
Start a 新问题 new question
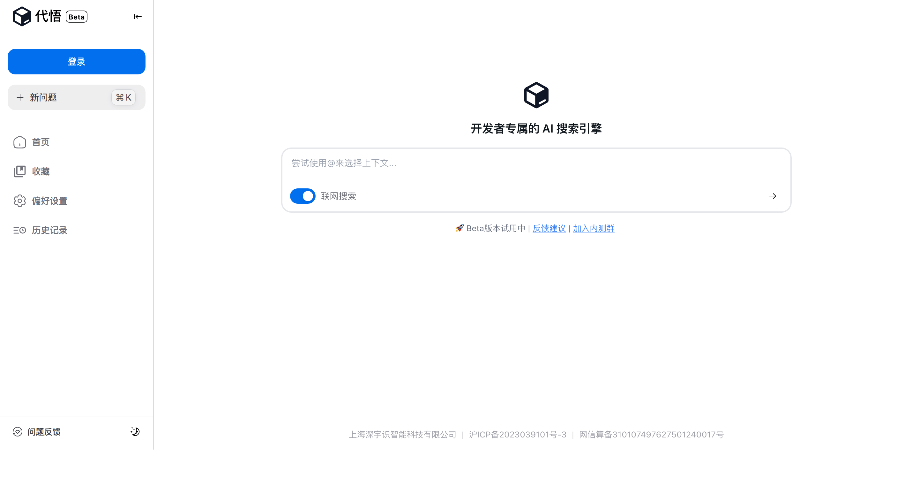[x=76, y=97]
